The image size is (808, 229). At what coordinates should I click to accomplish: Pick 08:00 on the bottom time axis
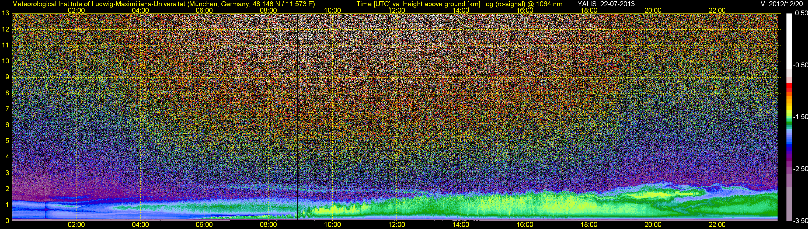pyautogui.click(x=269, y=225)
